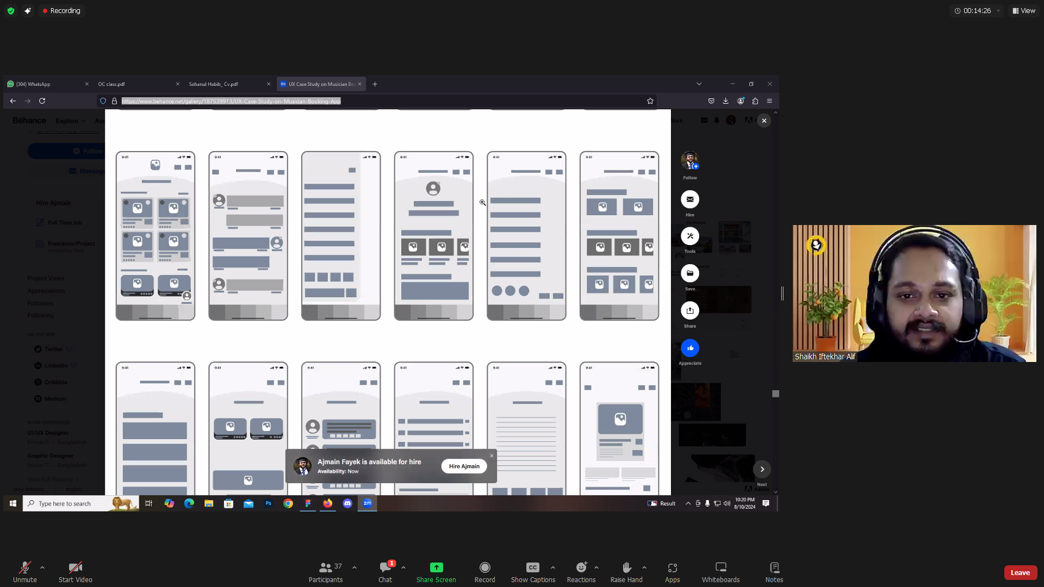The width and height of the screenshot is (1044, 587).
Task: Click the Raise Hand icon
Action: (x=626, y=567)
